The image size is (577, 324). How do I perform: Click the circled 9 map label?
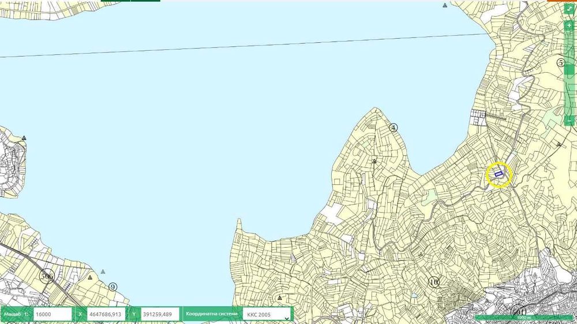click(x=113, y=287)
